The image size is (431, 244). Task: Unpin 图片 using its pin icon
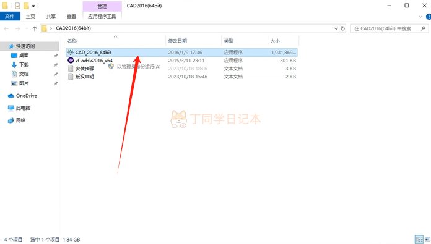coord(56,83)
